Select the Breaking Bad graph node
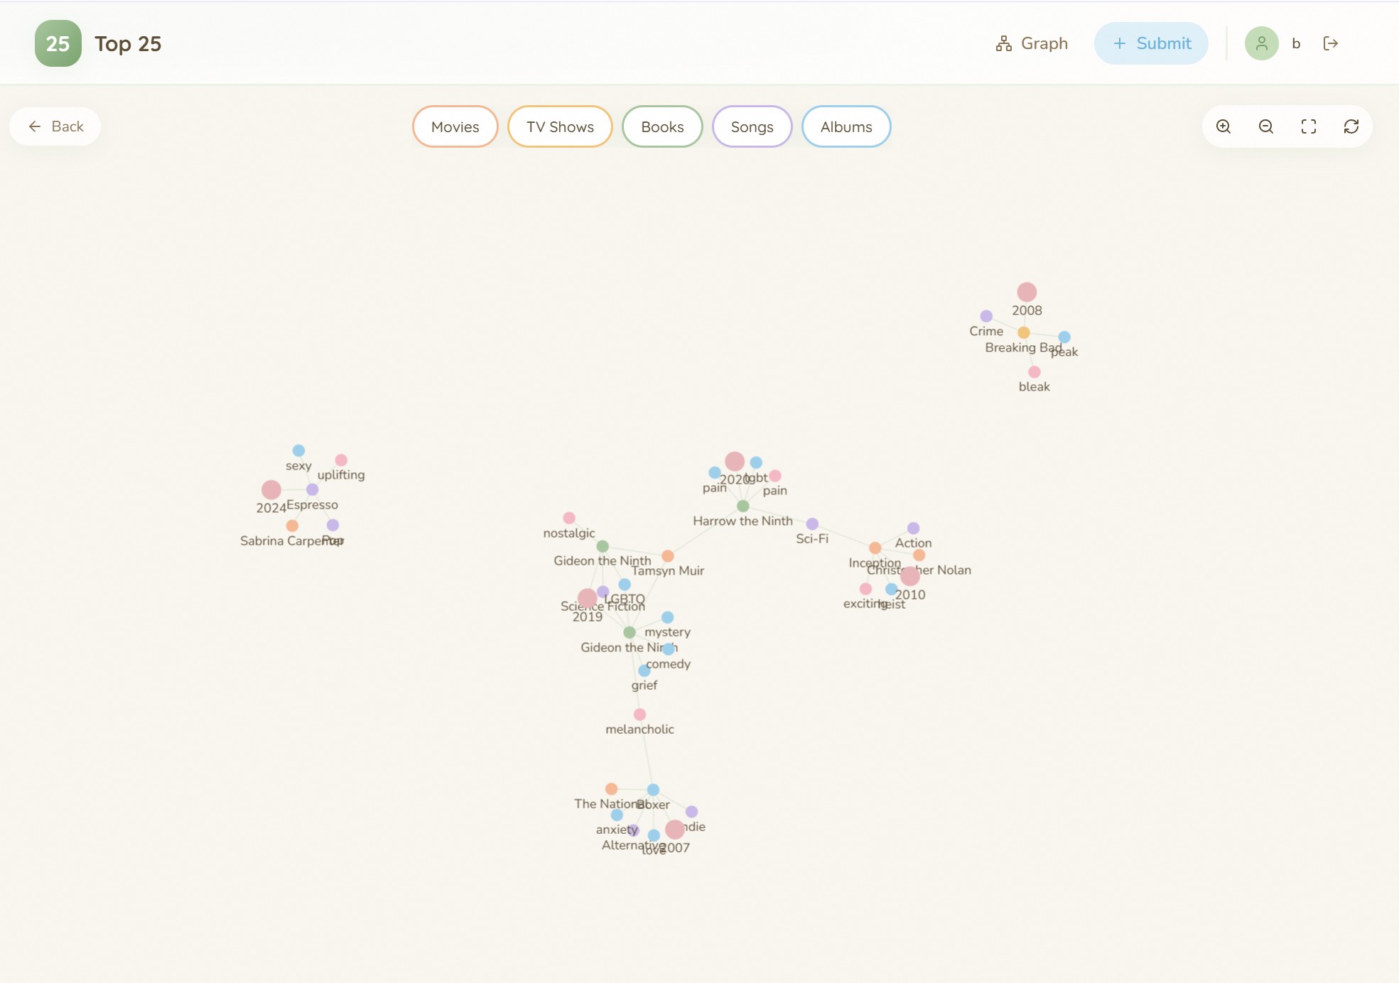 (1024, 332)
